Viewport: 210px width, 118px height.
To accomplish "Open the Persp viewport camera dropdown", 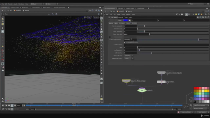I will tap(89, 17).
